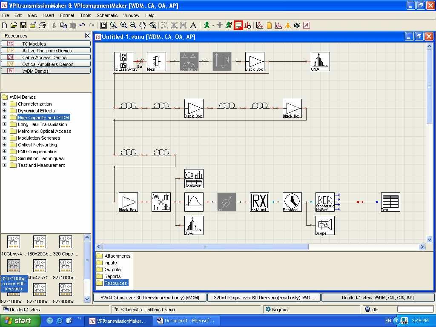
Task: Open the File menu
Action: [6, 15]
